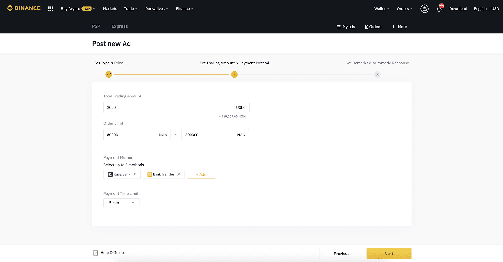Image resolution: width=503 pixels, height=262 pixels.
Task: Click the Help & Guide icon
Action: 95,253
